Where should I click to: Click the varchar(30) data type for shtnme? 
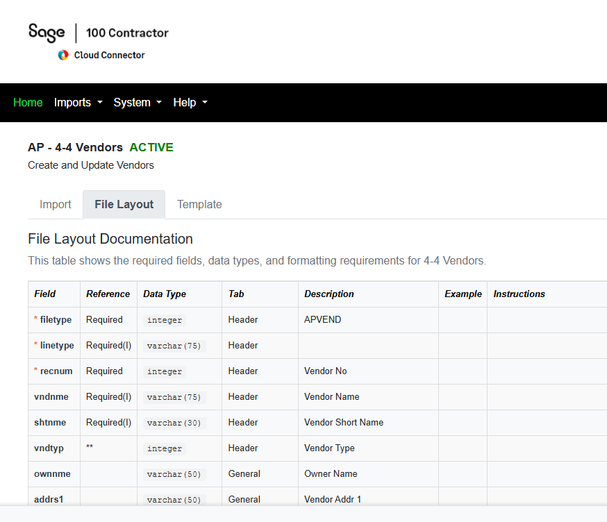click(x=174, y=423)
